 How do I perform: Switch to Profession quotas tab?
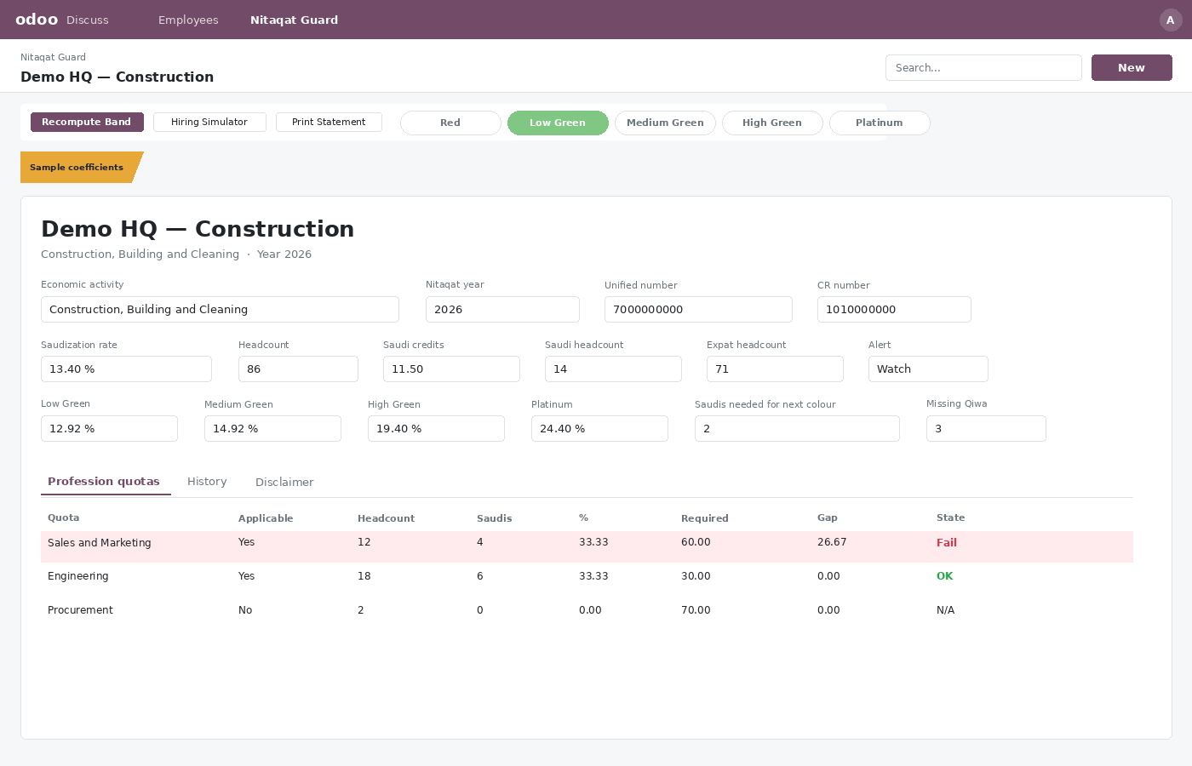pyautogui.click(x=104, y=482)
